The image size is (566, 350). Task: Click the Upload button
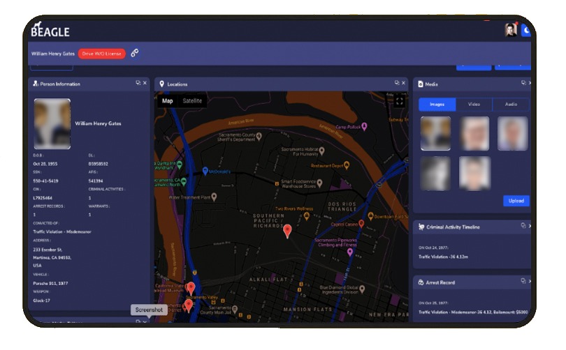click(x=516, y=201)
